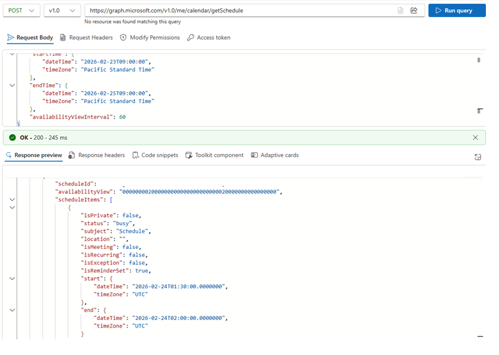Viewport: 499px width, 355px height.
Task: Open the POST method dropdown
Action: click(x=22, y=11)
